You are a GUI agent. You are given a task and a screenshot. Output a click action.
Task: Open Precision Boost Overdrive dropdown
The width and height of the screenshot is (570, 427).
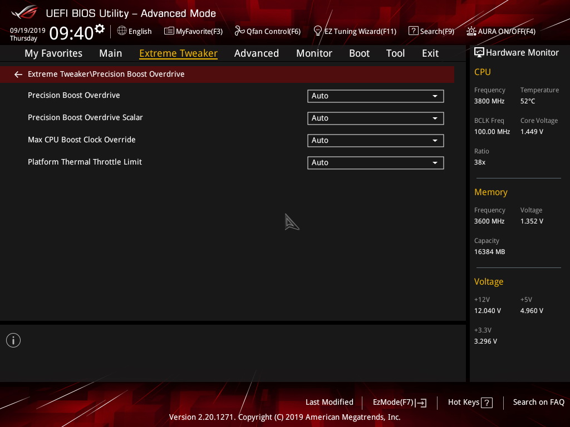click(x=376, y=96)
